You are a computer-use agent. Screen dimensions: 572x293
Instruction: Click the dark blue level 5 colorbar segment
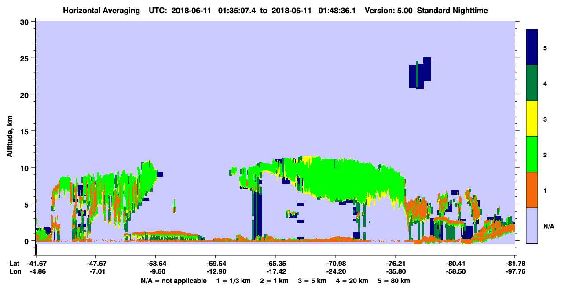coord(532,47)
